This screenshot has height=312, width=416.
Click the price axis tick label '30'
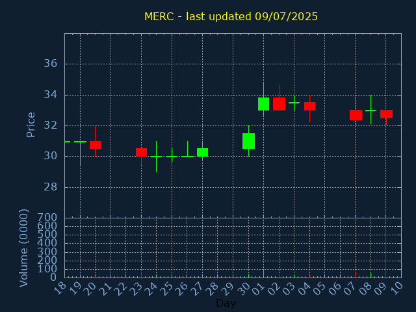pyautogui.click(x=51, y=156)
